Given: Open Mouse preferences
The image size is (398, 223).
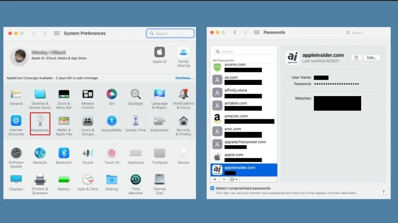Looking at the screenshot, I should pyautogui.click(x=183, y=155).
